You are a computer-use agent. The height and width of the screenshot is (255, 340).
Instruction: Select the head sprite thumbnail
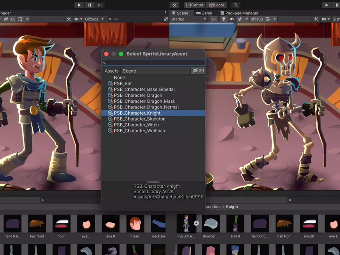click(x=135, y=224)
